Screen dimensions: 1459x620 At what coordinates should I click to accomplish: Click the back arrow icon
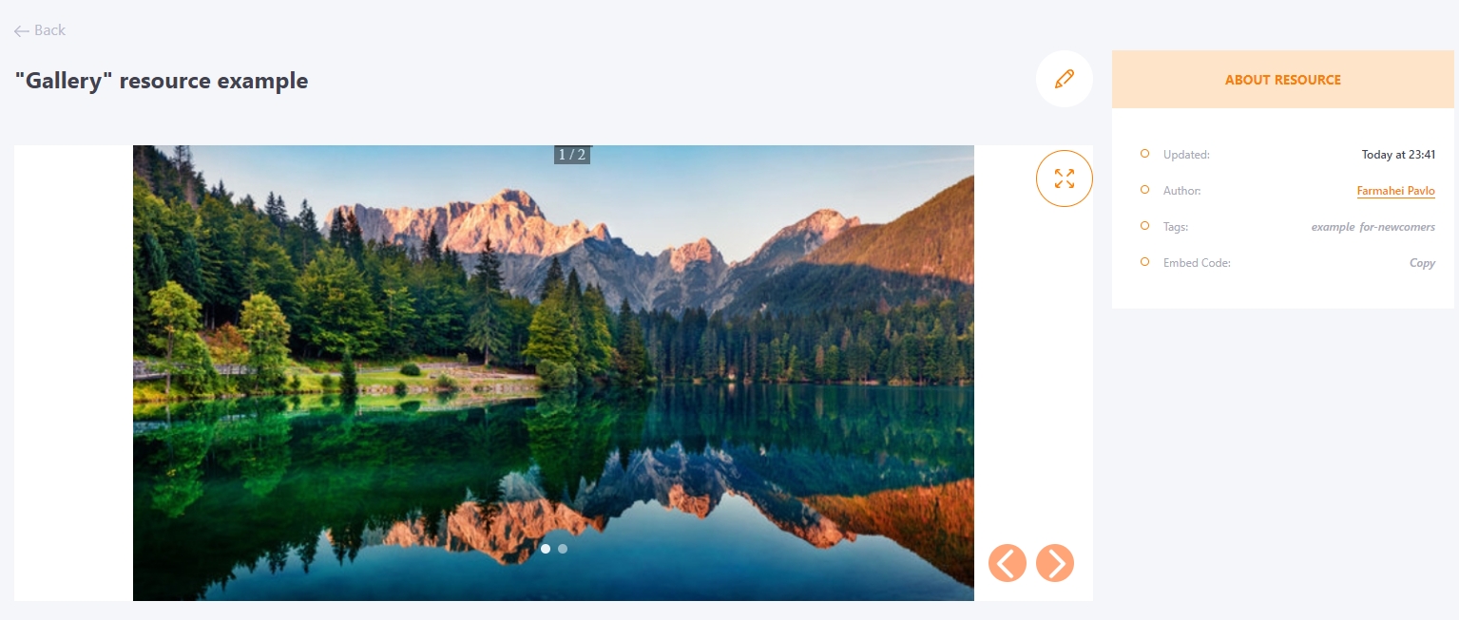click(x=22, y=31)
